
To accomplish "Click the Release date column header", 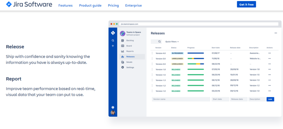I will coord(235,48).
